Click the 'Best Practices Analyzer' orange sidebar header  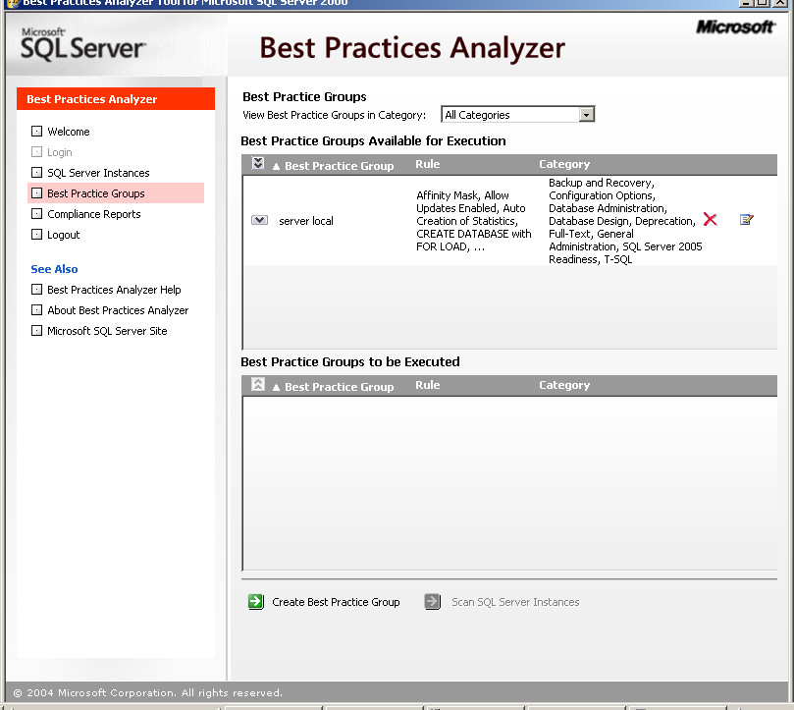(x=116, y=99)
